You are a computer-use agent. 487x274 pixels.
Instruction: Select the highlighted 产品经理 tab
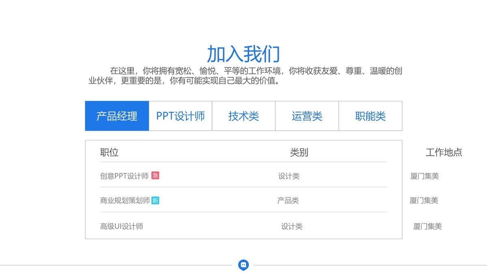pyautogui.click(x=116, y=116)
